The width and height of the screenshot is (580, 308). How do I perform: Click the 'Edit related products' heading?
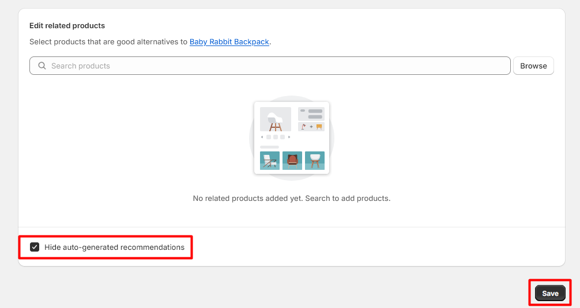(x=67, y=26)
